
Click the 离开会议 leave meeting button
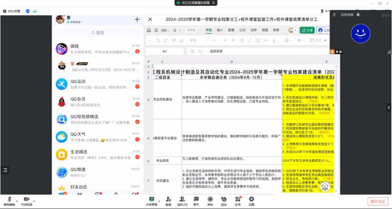tap(377, 201)
